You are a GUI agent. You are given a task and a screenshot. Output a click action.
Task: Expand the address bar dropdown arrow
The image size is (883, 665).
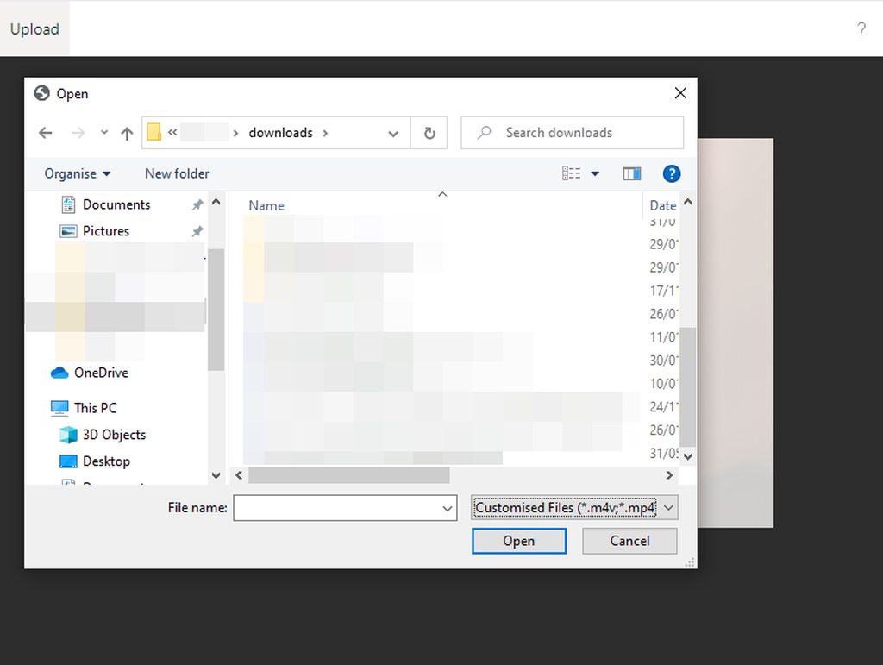coord(393,133)
